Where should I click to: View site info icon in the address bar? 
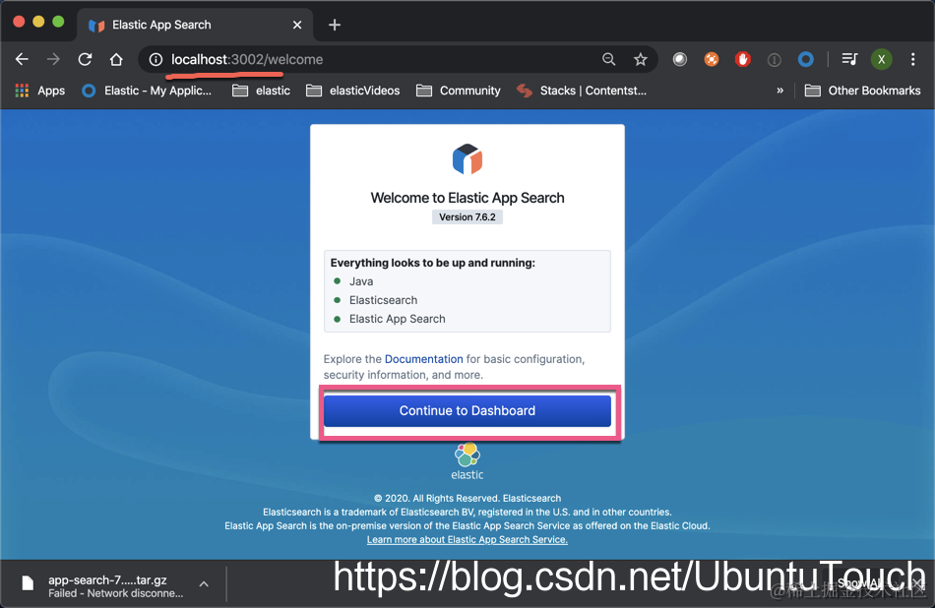pos(156,60)
